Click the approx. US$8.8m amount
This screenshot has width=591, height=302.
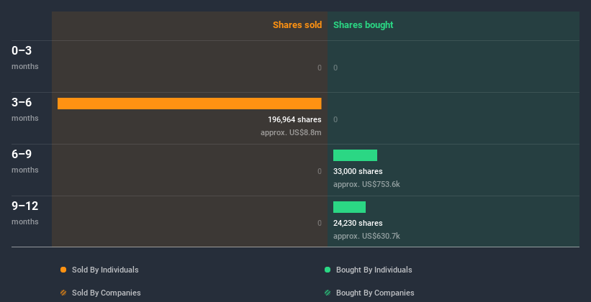click(291, 133)
